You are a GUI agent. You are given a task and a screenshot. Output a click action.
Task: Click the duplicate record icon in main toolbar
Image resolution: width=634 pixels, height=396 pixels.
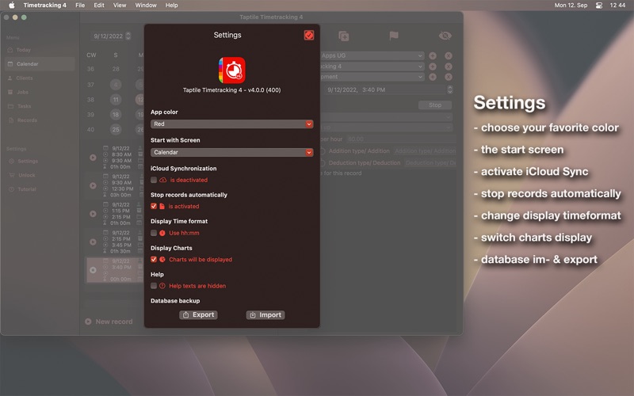[344, 36]
